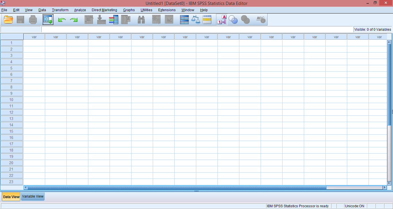Viewport: 393px width, 209px height.
Task: Click the Print icon in the toolbar
Action: [x=33, y=20]
